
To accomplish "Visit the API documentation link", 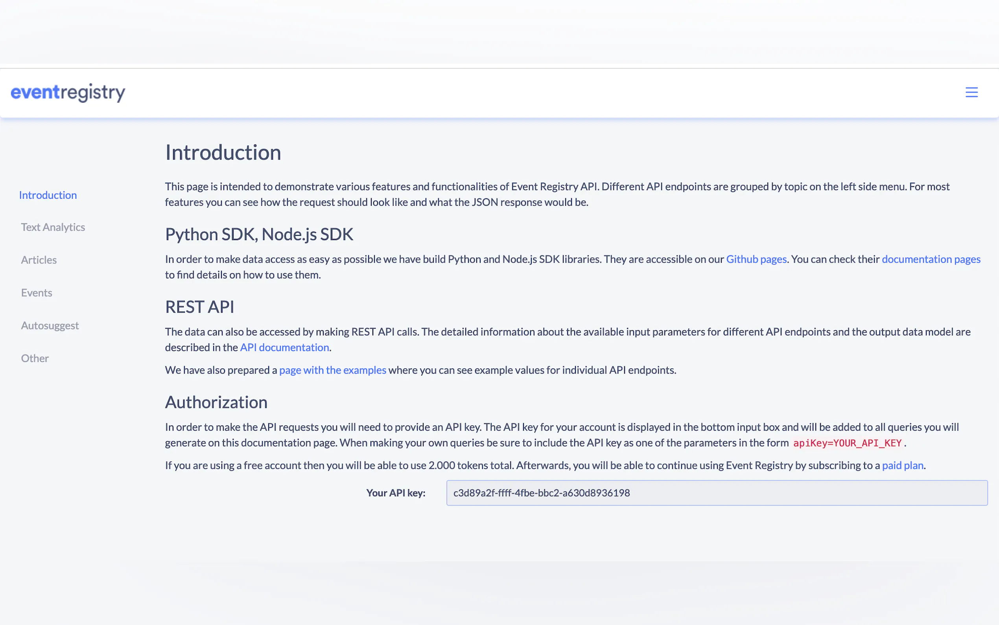I will 284,347.
